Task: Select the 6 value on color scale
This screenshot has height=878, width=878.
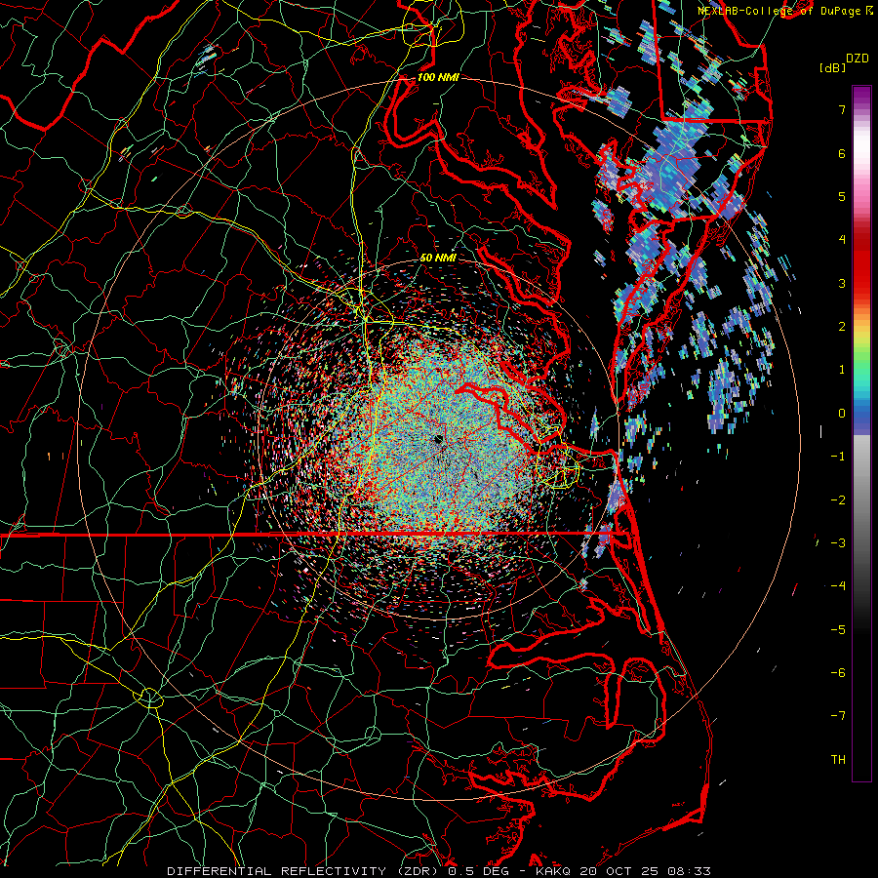Action: click(x=842, y=153)
